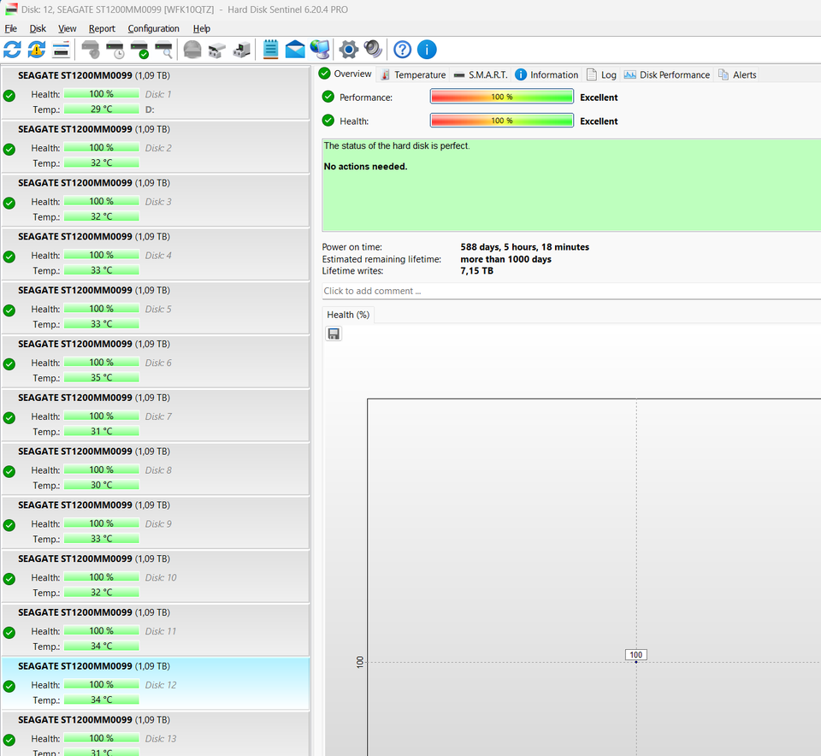The height and width of the screenshot is (756, 821).
Task: Save the health graph with floppy icon
Action: pos(334,334)
